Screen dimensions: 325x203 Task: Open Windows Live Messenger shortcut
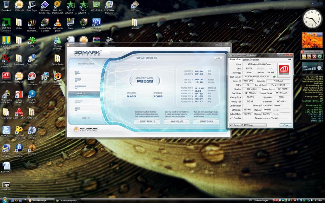click(x=58, y=43)
